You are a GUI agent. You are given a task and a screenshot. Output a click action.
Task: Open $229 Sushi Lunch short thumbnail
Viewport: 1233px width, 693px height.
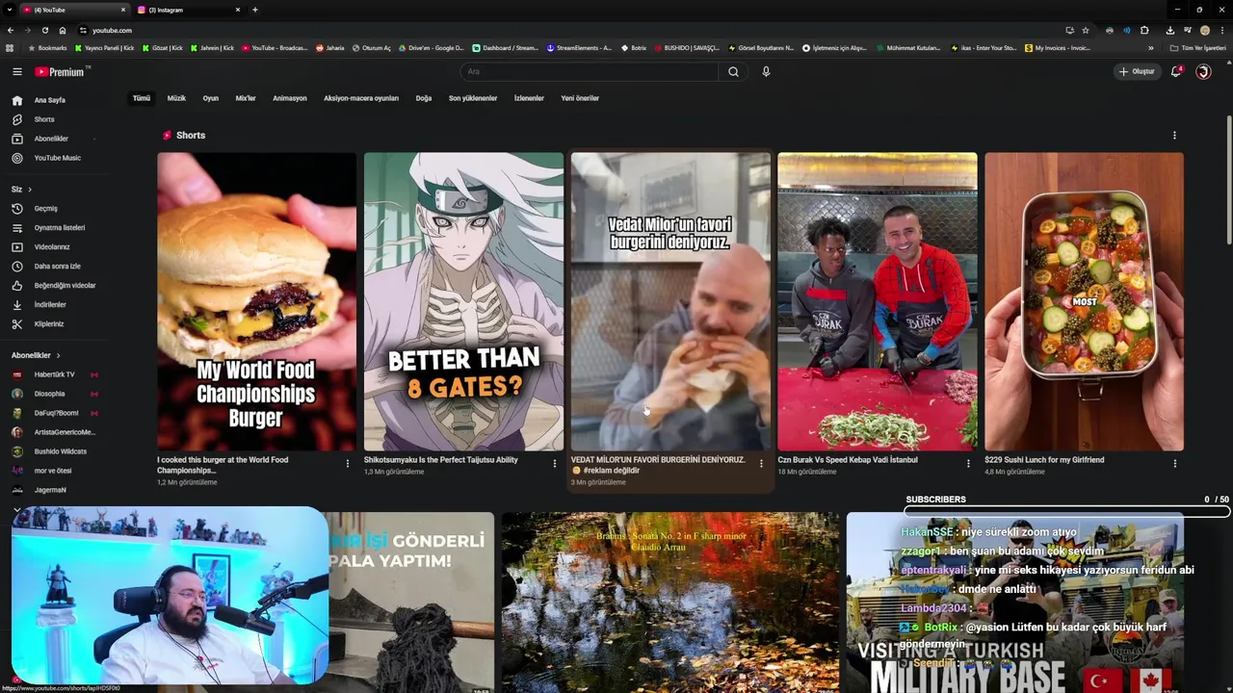[x=1084, y=301]
